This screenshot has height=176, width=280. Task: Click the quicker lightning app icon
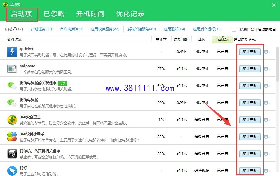point(12,52)
